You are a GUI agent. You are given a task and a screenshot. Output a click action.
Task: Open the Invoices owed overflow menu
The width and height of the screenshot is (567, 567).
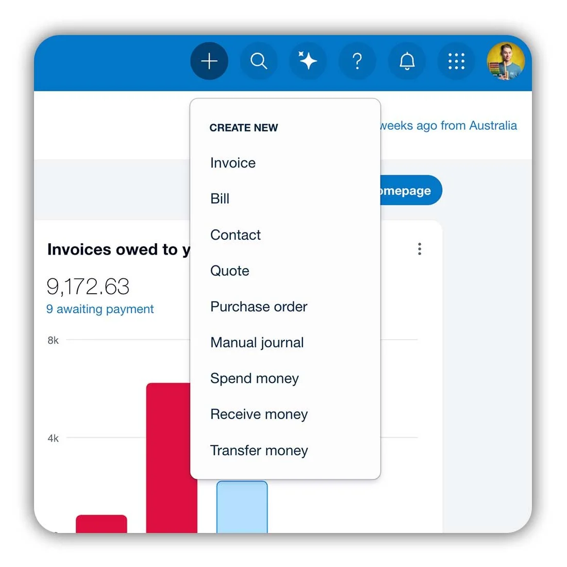click(420, 249)
